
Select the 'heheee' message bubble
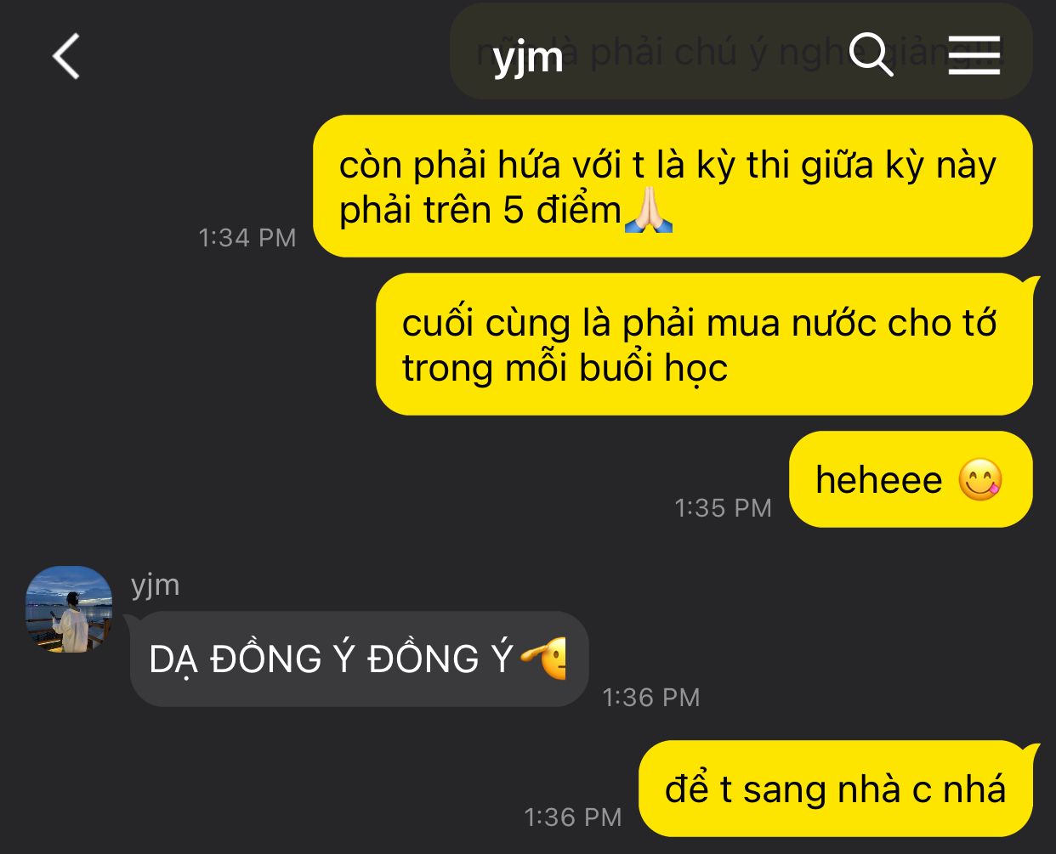pyautogui.click(x=911, y=479)
